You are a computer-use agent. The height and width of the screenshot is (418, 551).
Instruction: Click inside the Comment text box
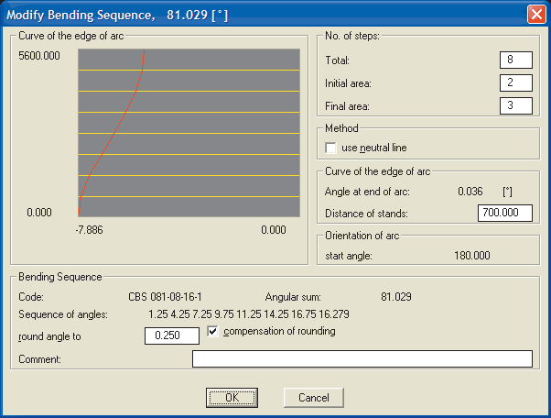click(x=362, y=359)
